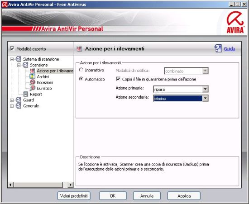This screenshot has height=204, width=249.
Task: Click the Scansione node icon
Action: (25, 65)
